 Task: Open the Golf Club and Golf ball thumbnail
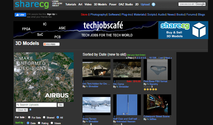127,105
